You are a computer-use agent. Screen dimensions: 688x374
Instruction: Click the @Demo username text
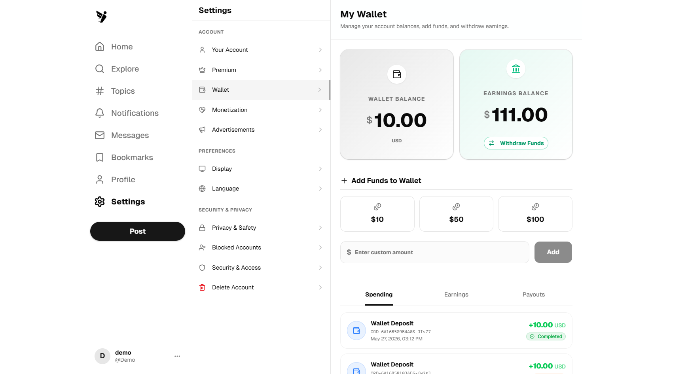(125, 360)
